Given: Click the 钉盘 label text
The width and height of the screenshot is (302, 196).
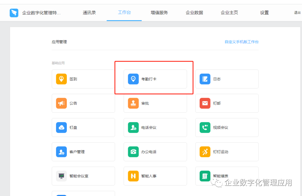Looking at the screenshot, I should tap(73, 128).
